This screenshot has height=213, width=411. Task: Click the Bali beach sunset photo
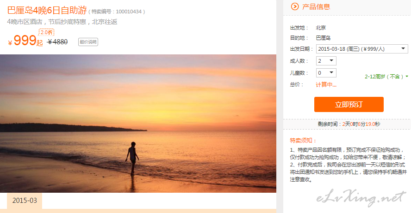[x=138, y=124]
